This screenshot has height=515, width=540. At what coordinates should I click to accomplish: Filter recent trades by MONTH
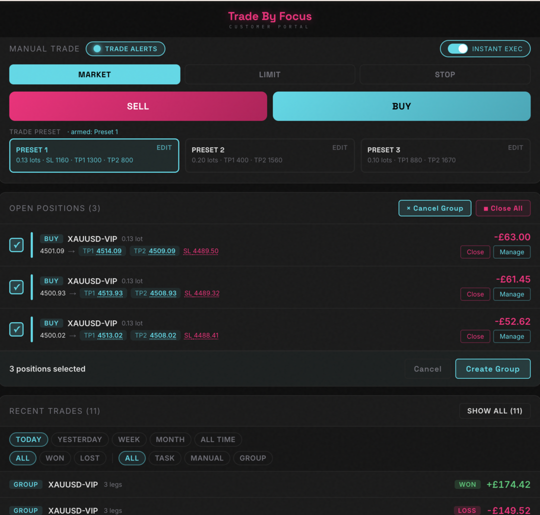(170, 439)
